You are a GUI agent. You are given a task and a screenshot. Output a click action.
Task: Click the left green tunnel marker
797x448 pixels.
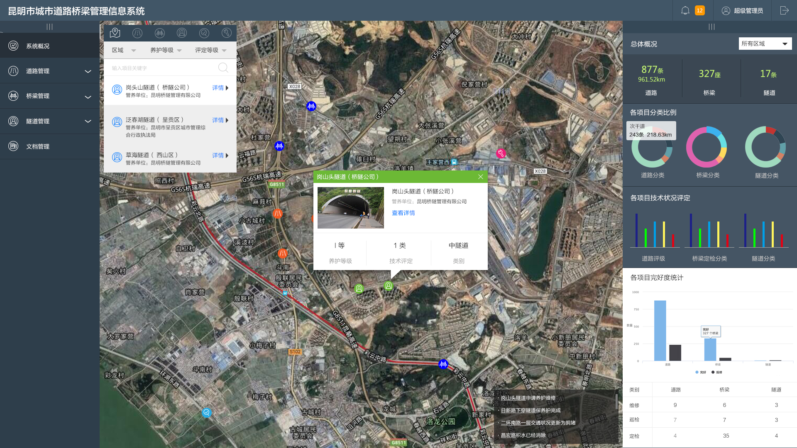coord(359,289)
